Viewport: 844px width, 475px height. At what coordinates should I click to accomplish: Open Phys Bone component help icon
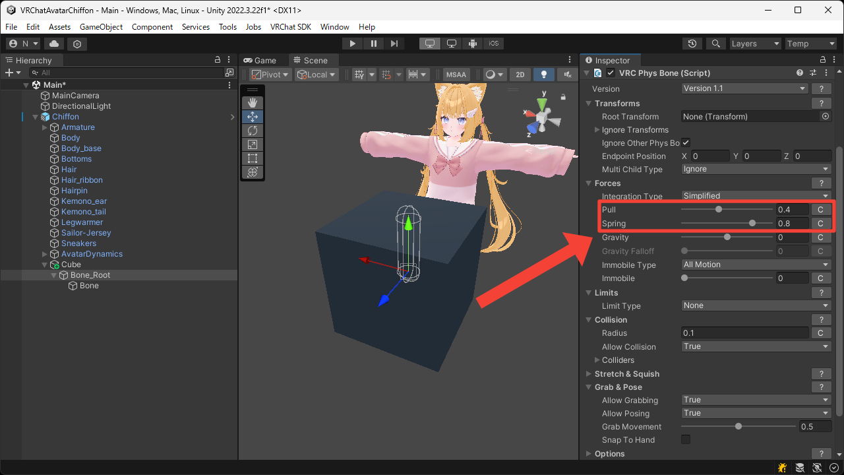(x=800, y=73)
